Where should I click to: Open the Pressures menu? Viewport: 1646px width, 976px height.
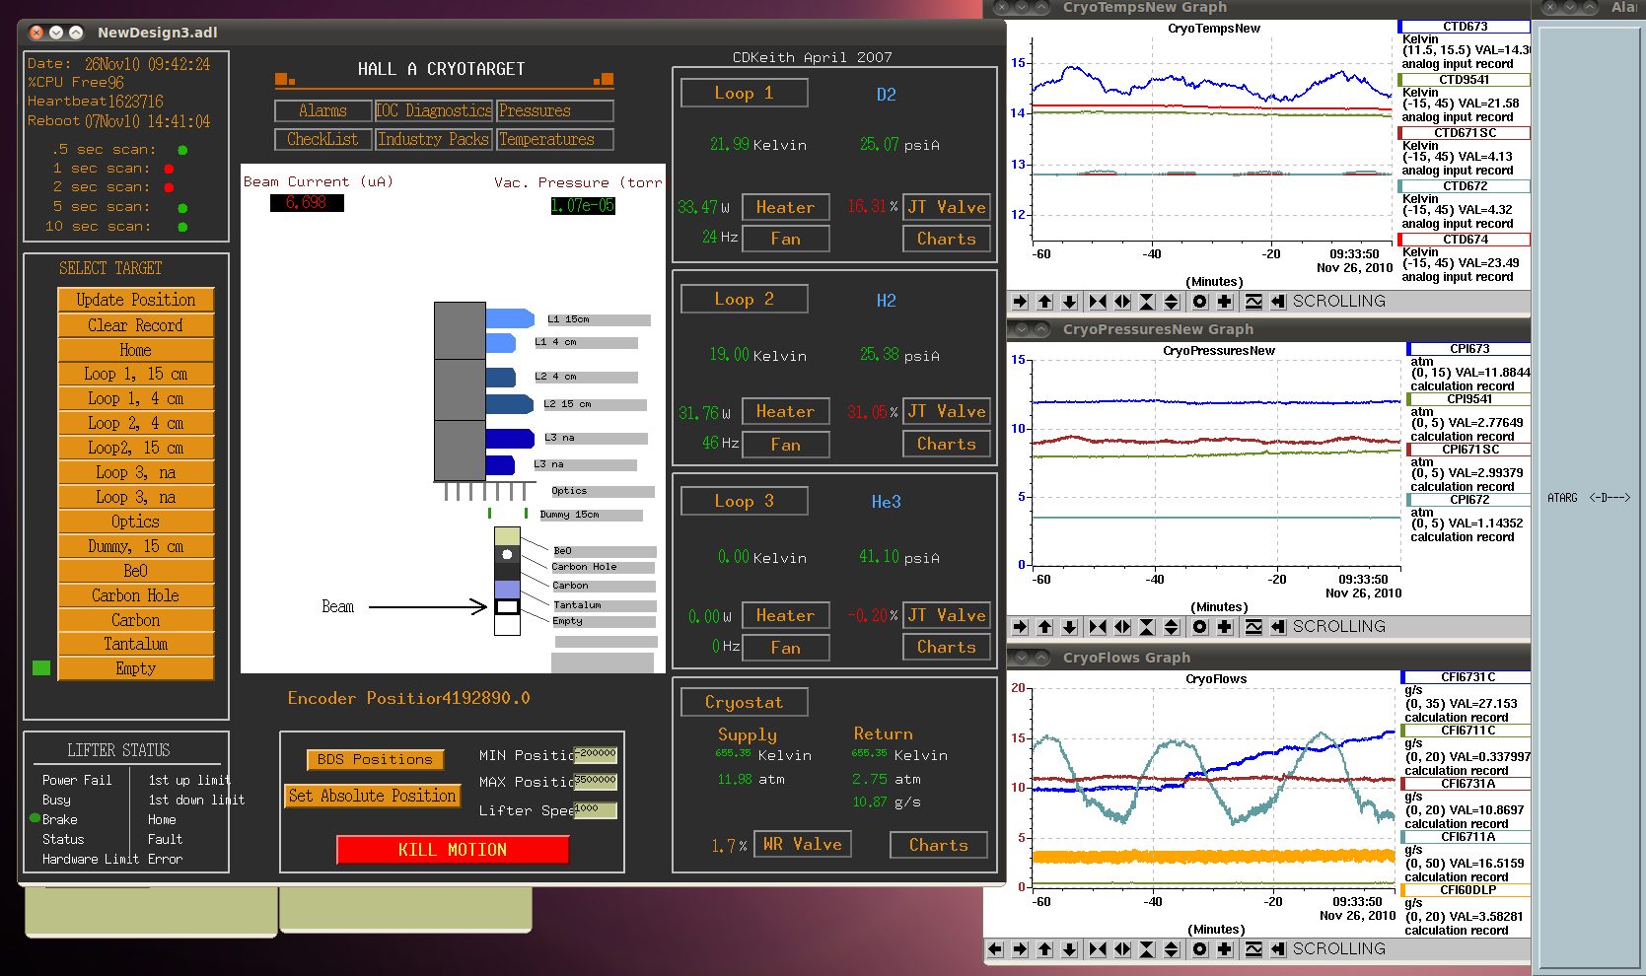point(555,110)
